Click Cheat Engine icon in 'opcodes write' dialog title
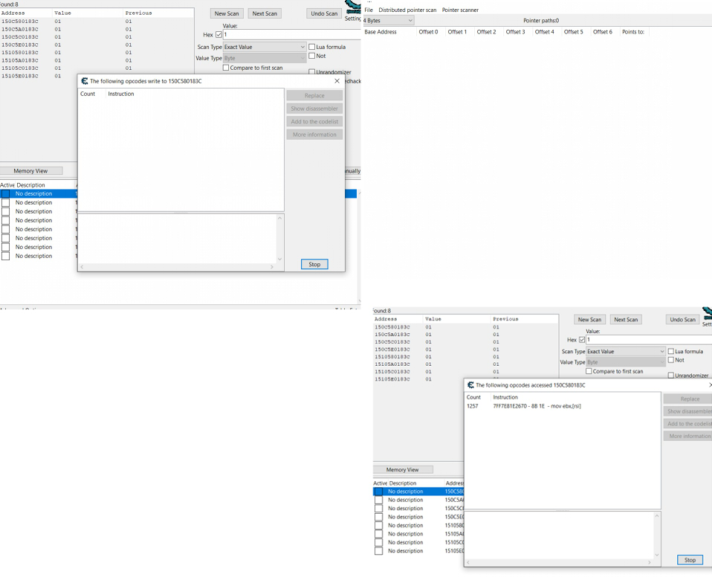This screenshot has height=586, width=712. pos(85,81)
